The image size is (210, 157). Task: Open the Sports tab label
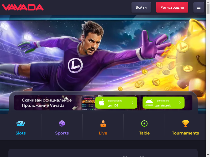coord(62,133)
